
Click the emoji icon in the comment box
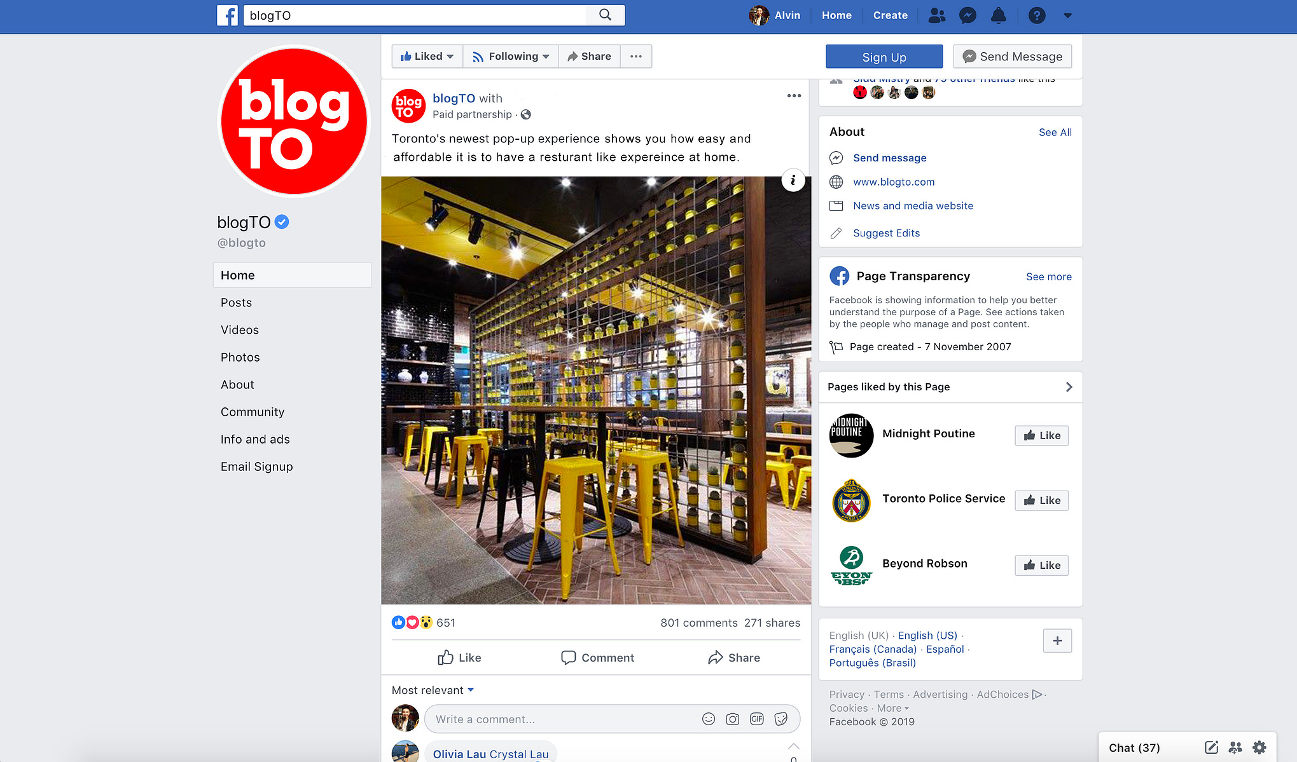709,719
